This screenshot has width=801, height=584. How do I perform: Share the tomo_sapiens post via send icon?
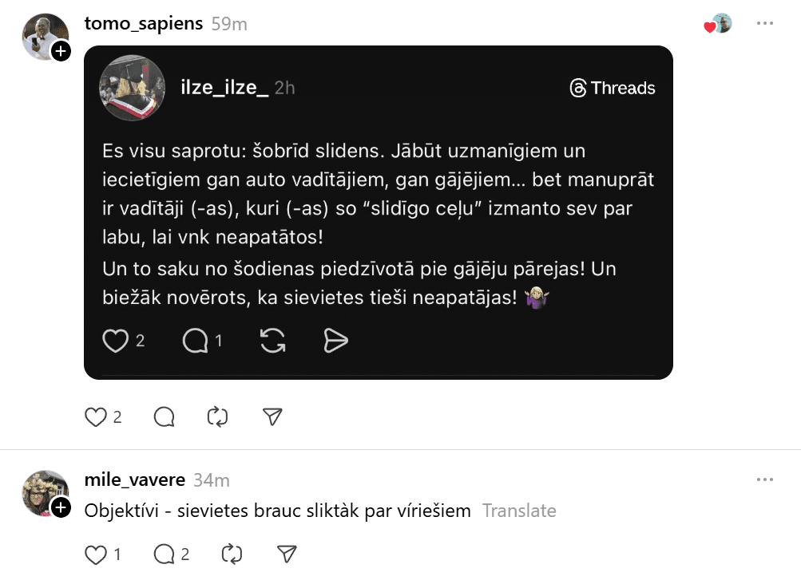click(x=272, y=416)
